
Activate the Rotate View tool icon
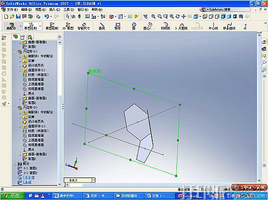(x=177, y=17)
